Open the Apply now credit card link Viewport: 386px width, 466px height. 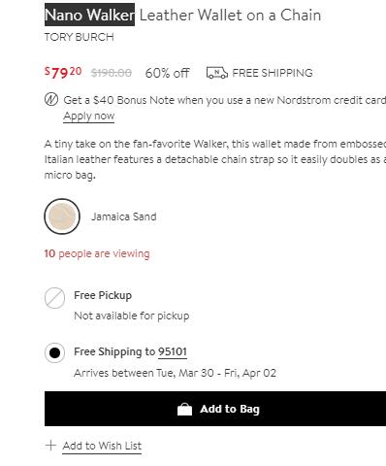click(89, 116)
